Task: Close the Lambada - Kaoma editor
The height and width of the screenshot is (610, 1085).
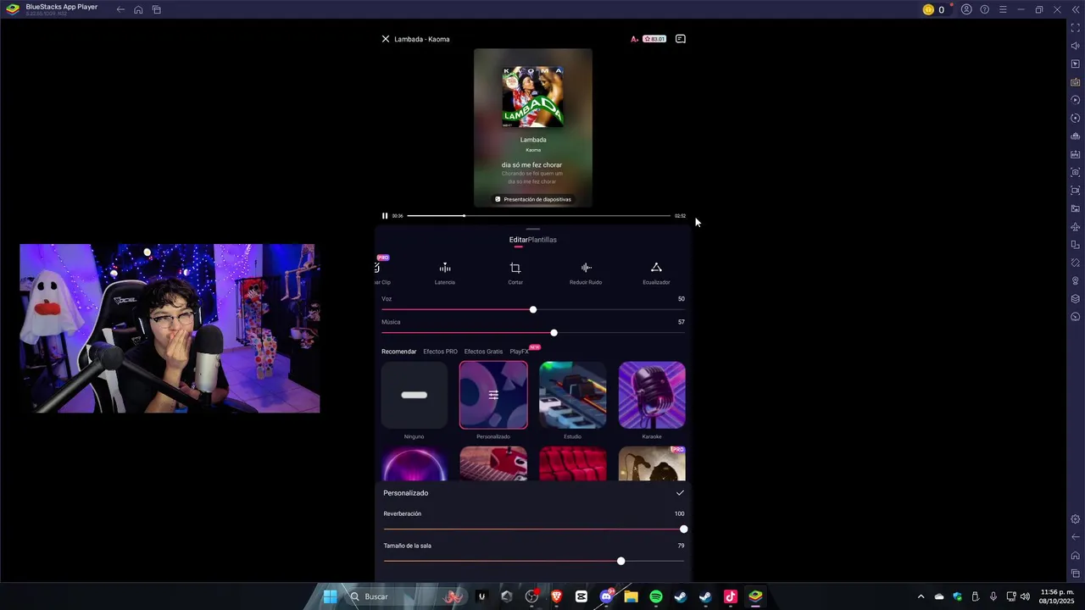Action: point(386,39)
